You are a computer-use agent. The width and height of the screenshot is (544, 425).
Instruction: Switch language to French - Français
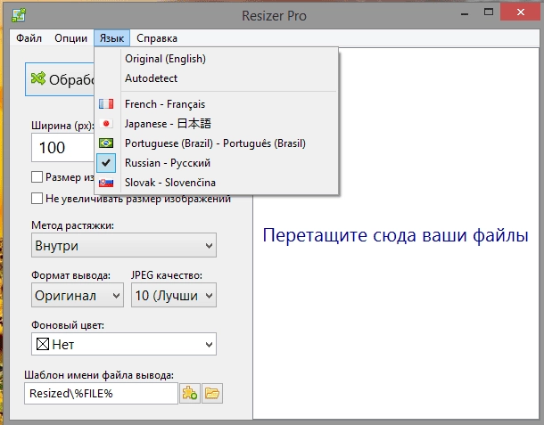[x=217, y=104]
